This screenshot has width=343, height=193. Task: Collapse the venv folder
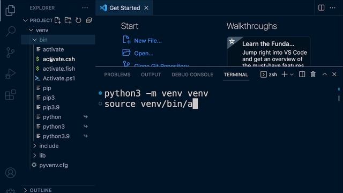[x=31, y=30]
